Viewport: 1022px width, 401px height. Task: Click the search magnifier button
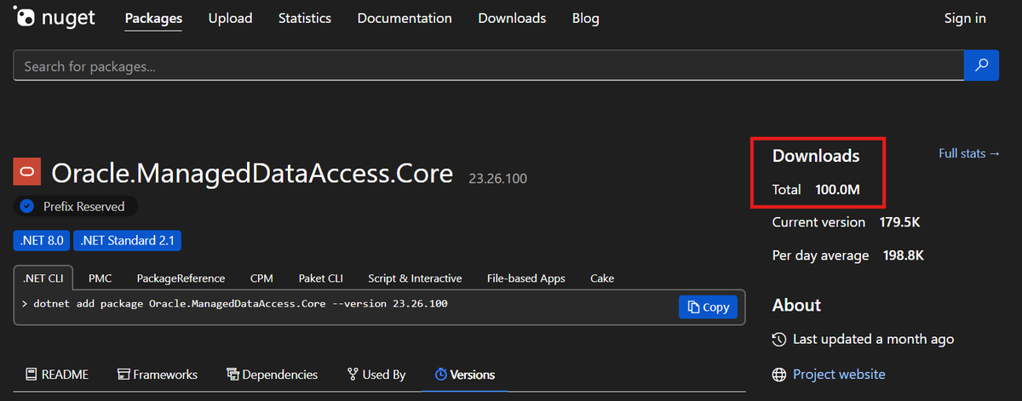click(x=981, y=66)
